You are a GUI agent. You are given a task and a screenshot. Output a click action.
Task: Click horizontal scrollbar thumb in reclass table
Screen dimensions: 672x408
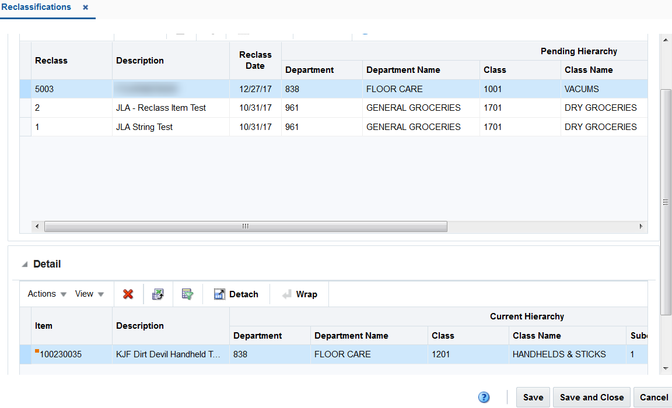[x=246, y=227]
